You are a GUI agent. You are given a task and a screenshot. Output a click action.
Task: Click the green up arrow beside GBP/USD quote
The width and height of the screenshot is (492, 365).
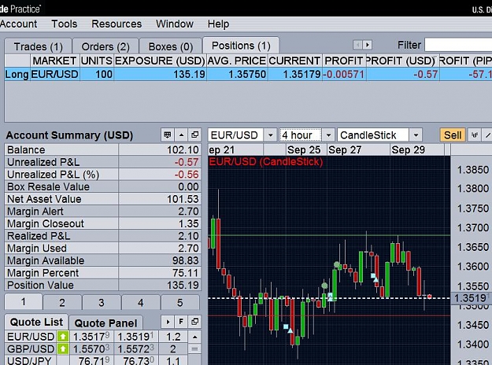(63, 348)
